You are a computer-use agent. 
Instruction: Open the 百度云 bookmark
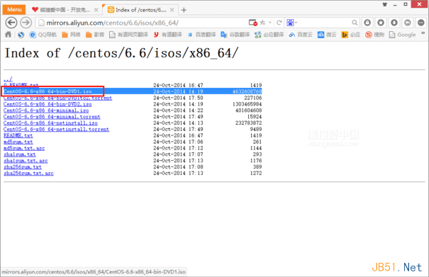pos(301,35)
